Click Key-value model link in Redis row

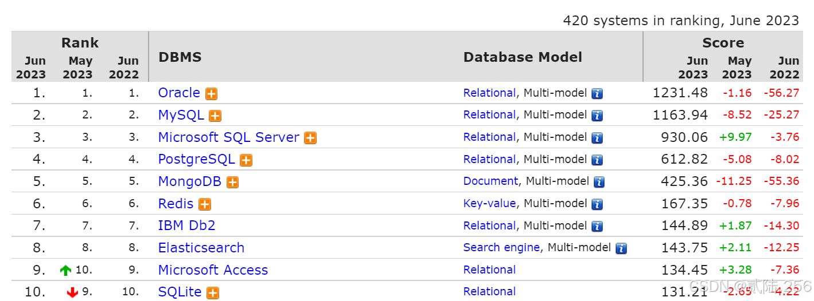pos(489,203)
